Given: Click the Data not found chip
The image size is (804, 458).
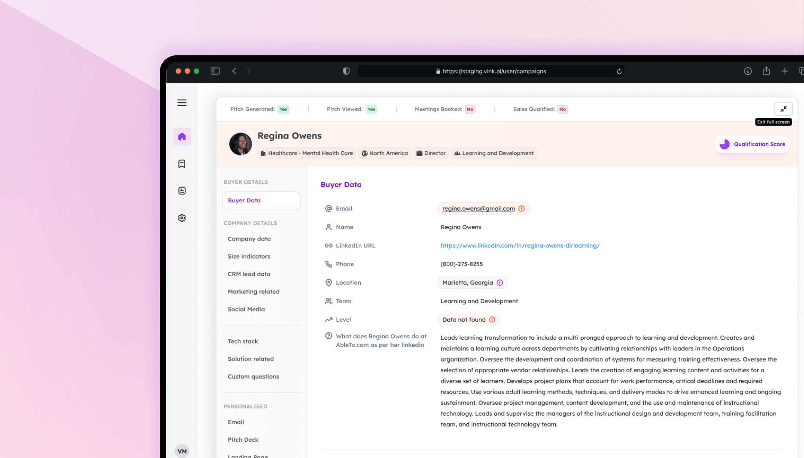Looking at the screenshot, I should click(x=469, y=319).
